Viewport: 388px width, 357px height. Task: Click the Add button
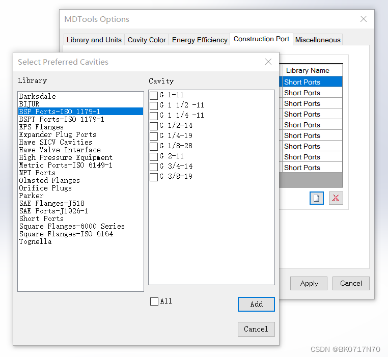pos(256,304)
